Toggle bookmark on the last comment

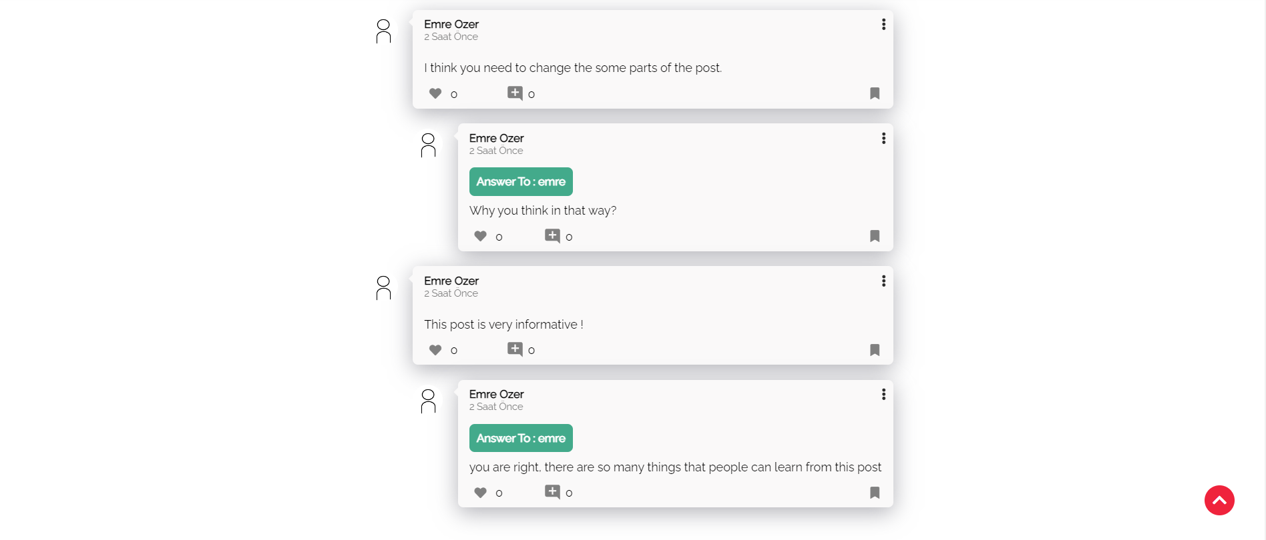click(875, 492)
